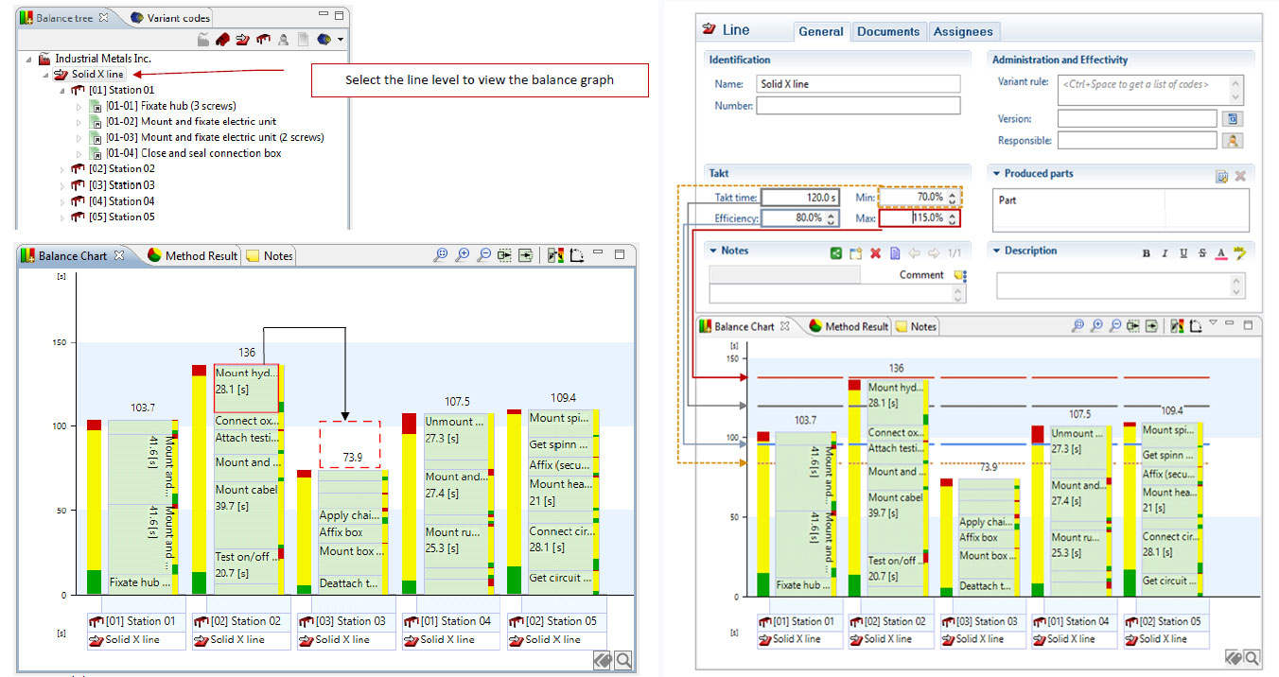Toggle strikethrough formatting in Description

point(1201,252)
